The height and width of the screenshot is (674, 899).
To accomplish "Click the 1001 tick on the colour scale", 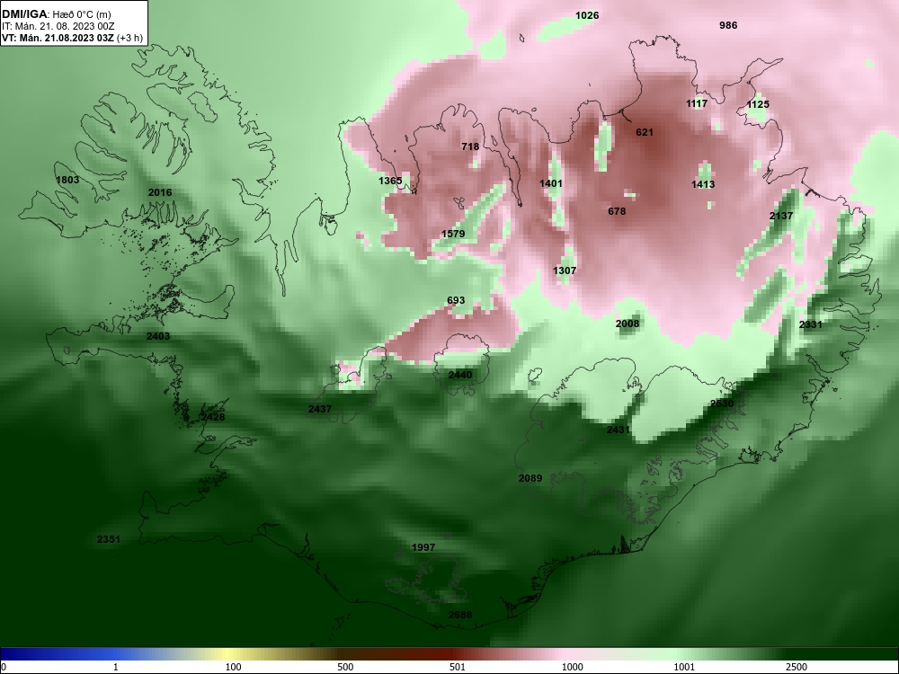I will coord(684,667).
